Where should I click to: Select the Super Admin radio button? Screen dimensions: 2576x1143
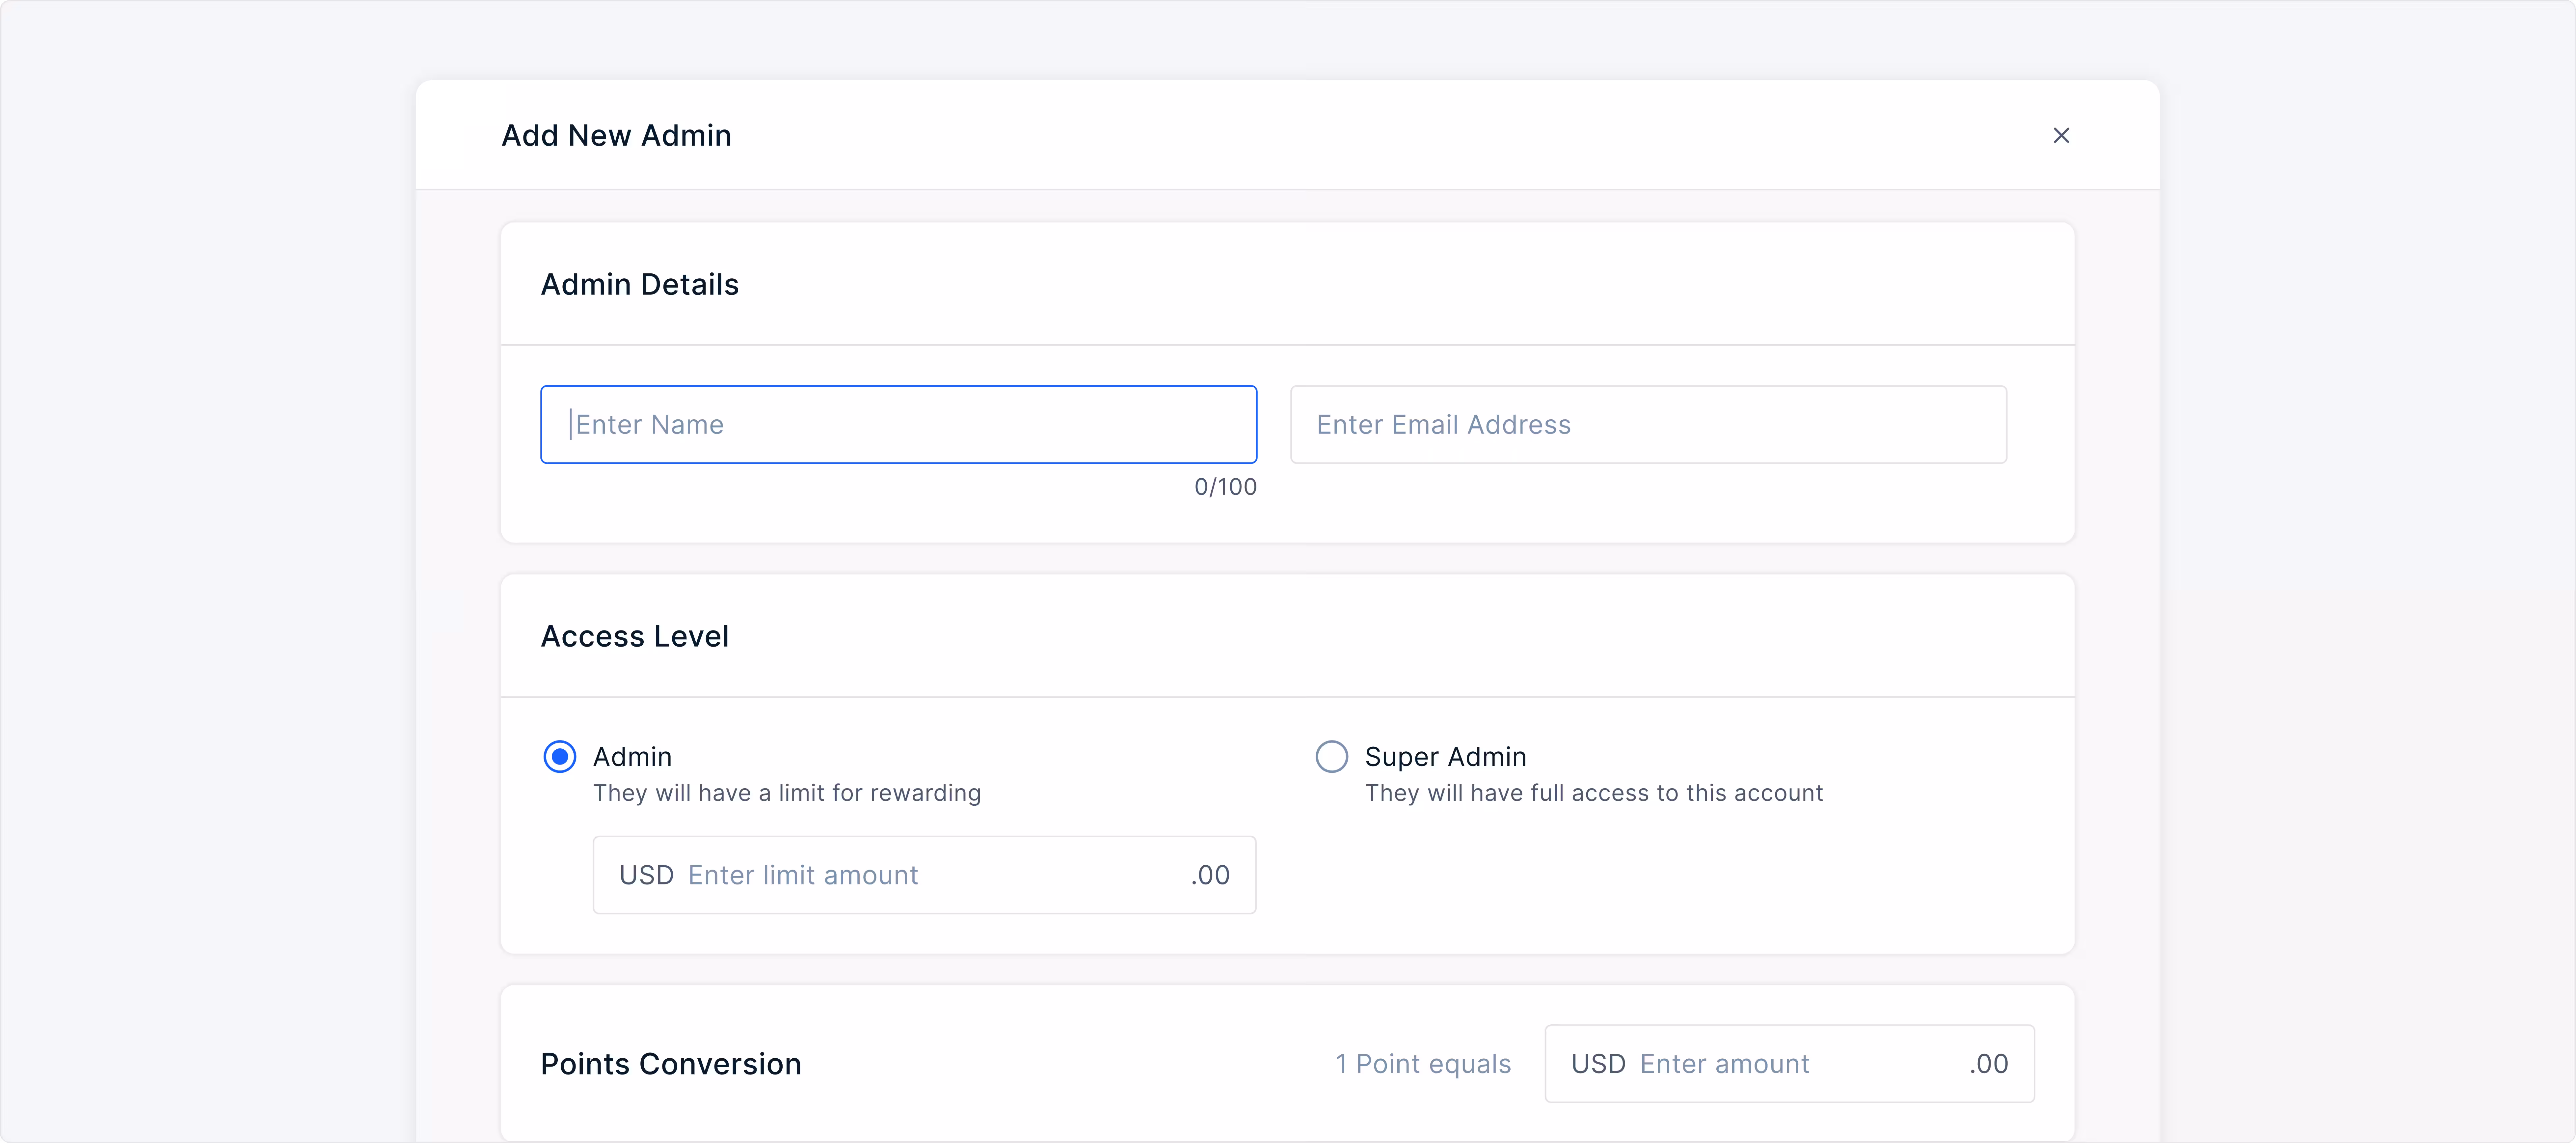pyautogui.click(x=1332, y=757)
